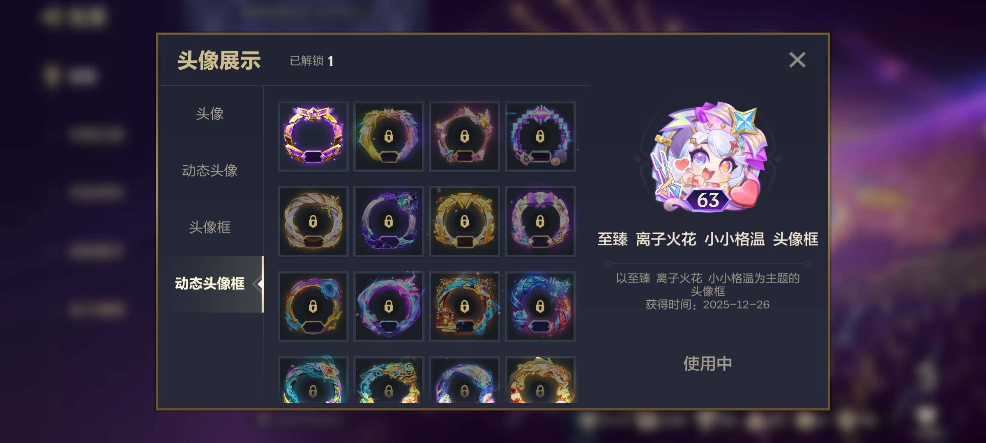Select the unlocked purple-gold star avatar frame
This screenshot has height=443, width=986.
pyautogui.click(x=313, y=136)
